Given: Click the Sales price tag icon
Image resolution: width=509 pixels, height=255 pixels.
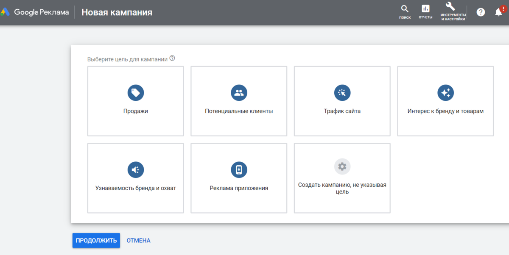Looking at the screenshot, I should (x=136, y=93).
